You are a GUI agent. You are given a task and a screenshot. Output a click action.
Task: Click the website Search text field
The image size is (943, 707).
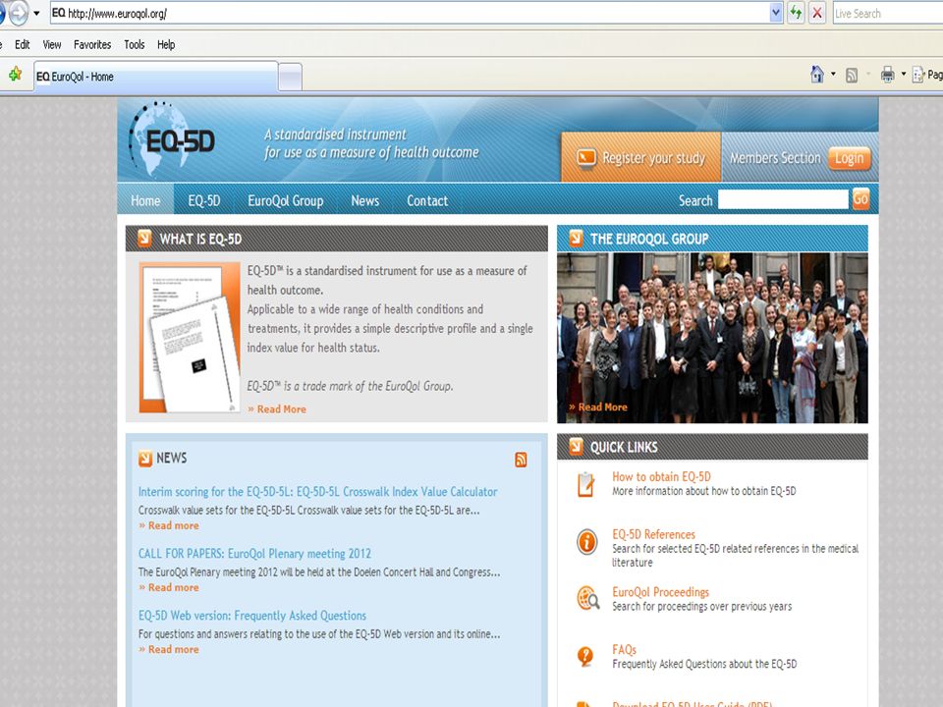pyautogui.click(x=783, y=199)
